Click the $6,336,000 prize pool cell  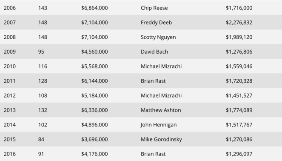click(x=94, y=110)
